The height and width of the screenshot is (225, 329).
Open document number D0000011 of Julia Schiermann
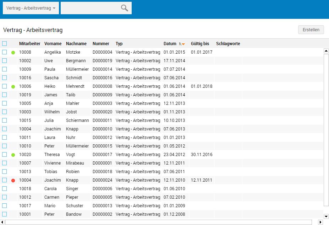click(x=102, y=120)
